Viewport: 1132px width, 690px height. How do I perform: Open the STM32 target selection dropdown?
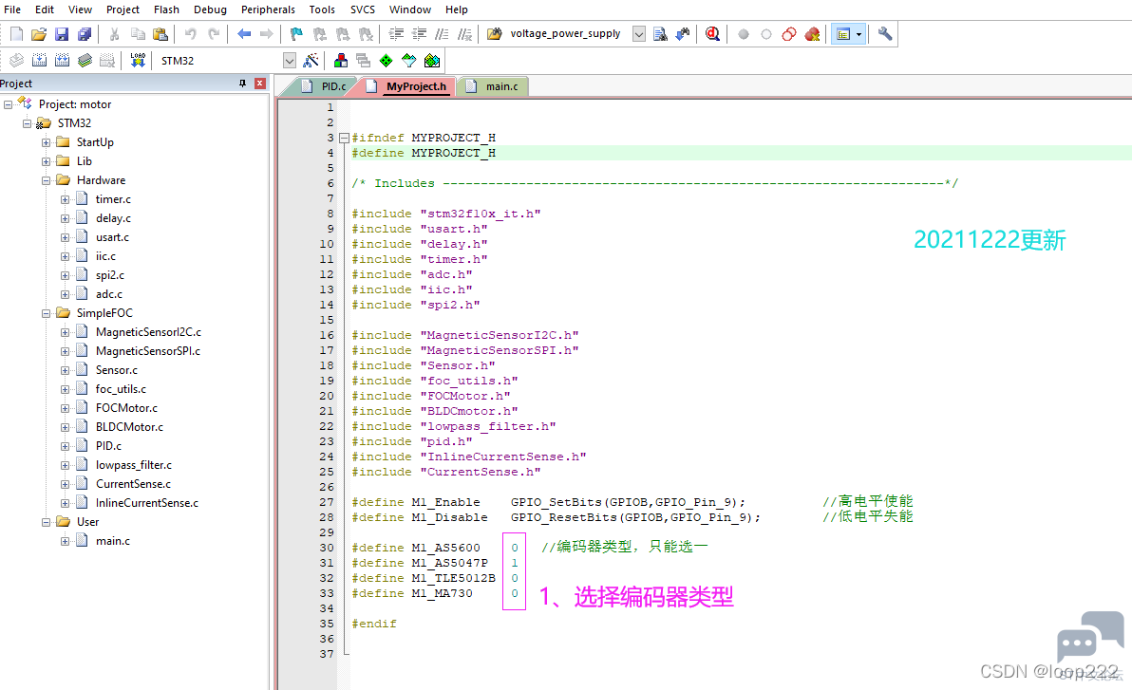290,61
